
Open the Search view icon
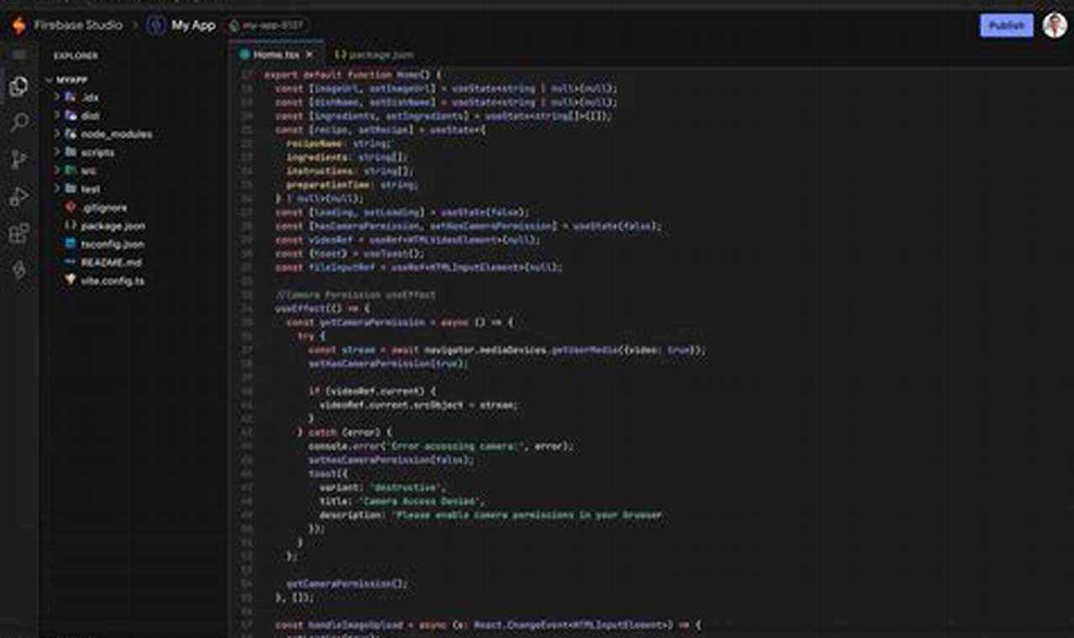tap(18, 123)
